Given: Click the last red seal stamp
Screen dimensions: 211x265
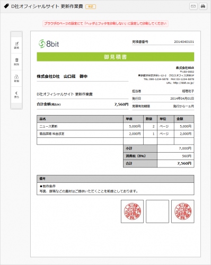Looking at the screenshot, I should [x=183, y=211].
